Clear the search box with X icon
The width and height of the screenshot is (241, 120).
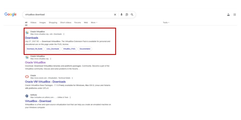coord(115,15)
